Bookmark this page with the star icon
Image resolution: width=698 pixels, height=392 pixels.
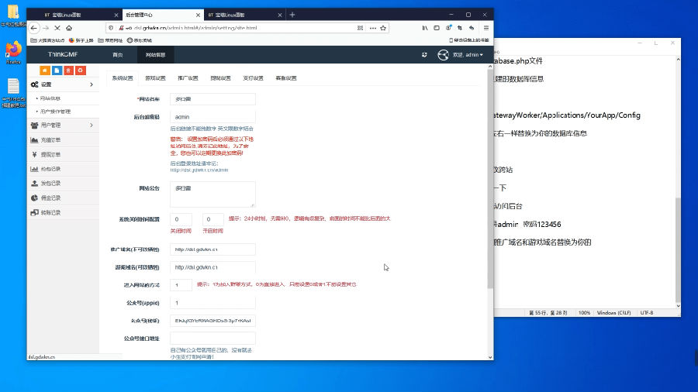coord(383,27)
